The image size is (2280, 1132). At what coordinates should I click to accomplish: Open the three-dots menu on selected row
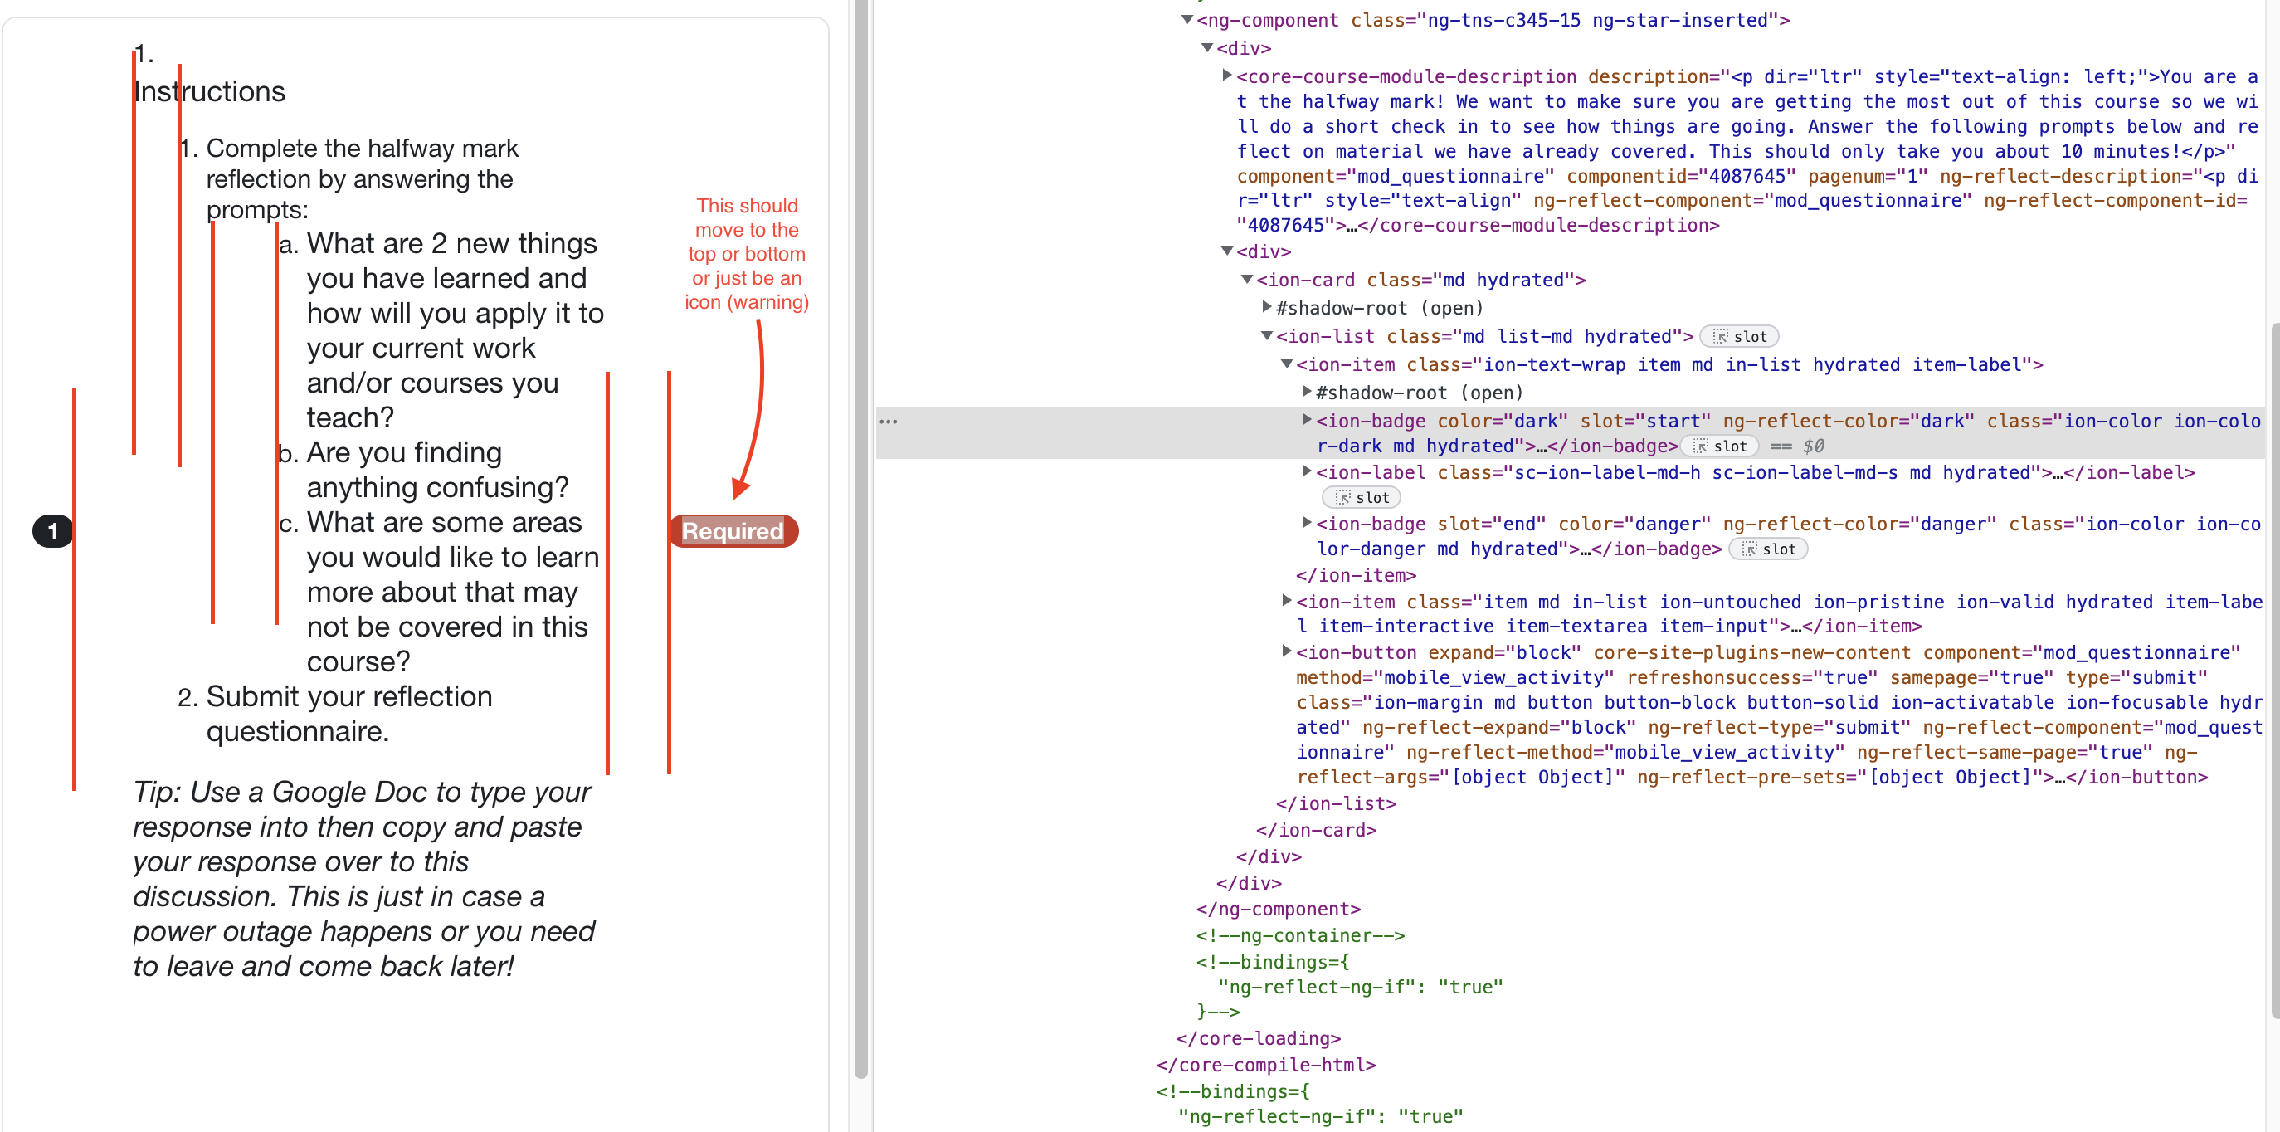(x=889, y=422)
